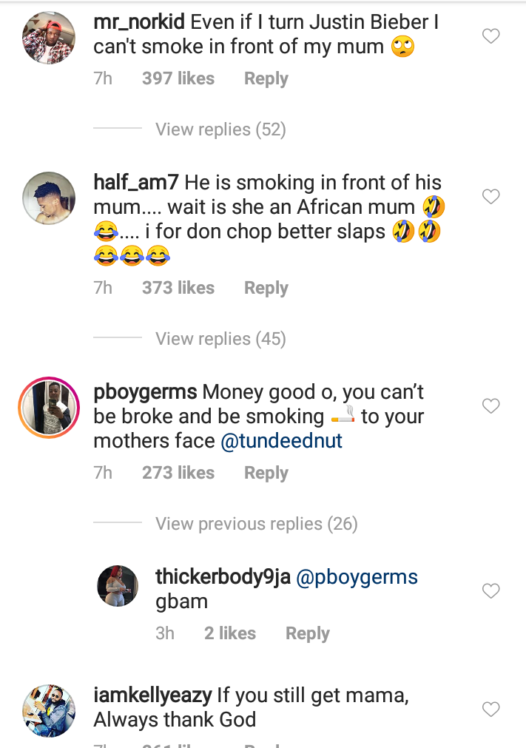Open thickerbody9ja's profile avatar
The height and width of the screenshot is (748, 526).
click(x=118, y=586)
